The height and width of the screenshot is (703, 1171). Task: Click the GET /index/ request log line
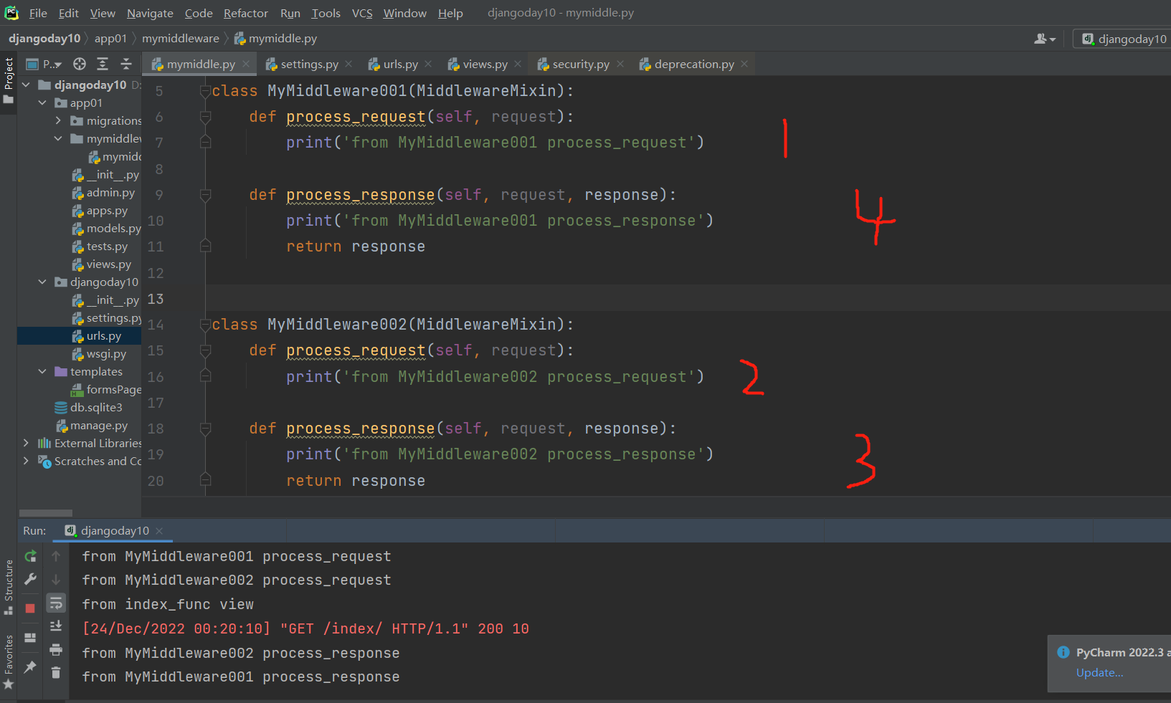click(x=305, y=628)
